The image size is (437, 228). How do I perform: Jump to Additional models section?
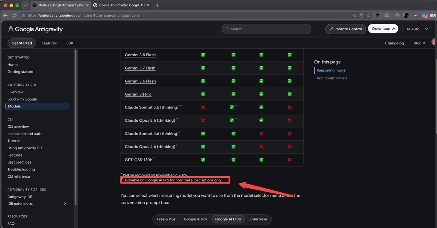332,78
